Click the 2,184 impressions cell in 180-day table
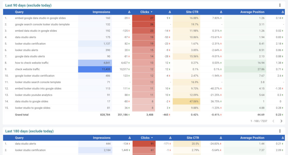Viewport: 288px width, 155px height. coord(95,150)
